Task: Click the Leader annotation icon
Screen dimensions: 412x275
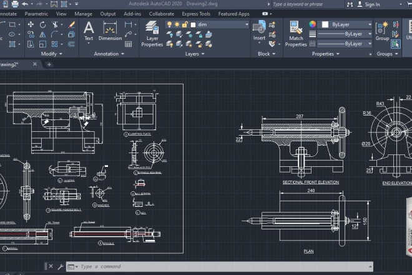Action: 128,34
